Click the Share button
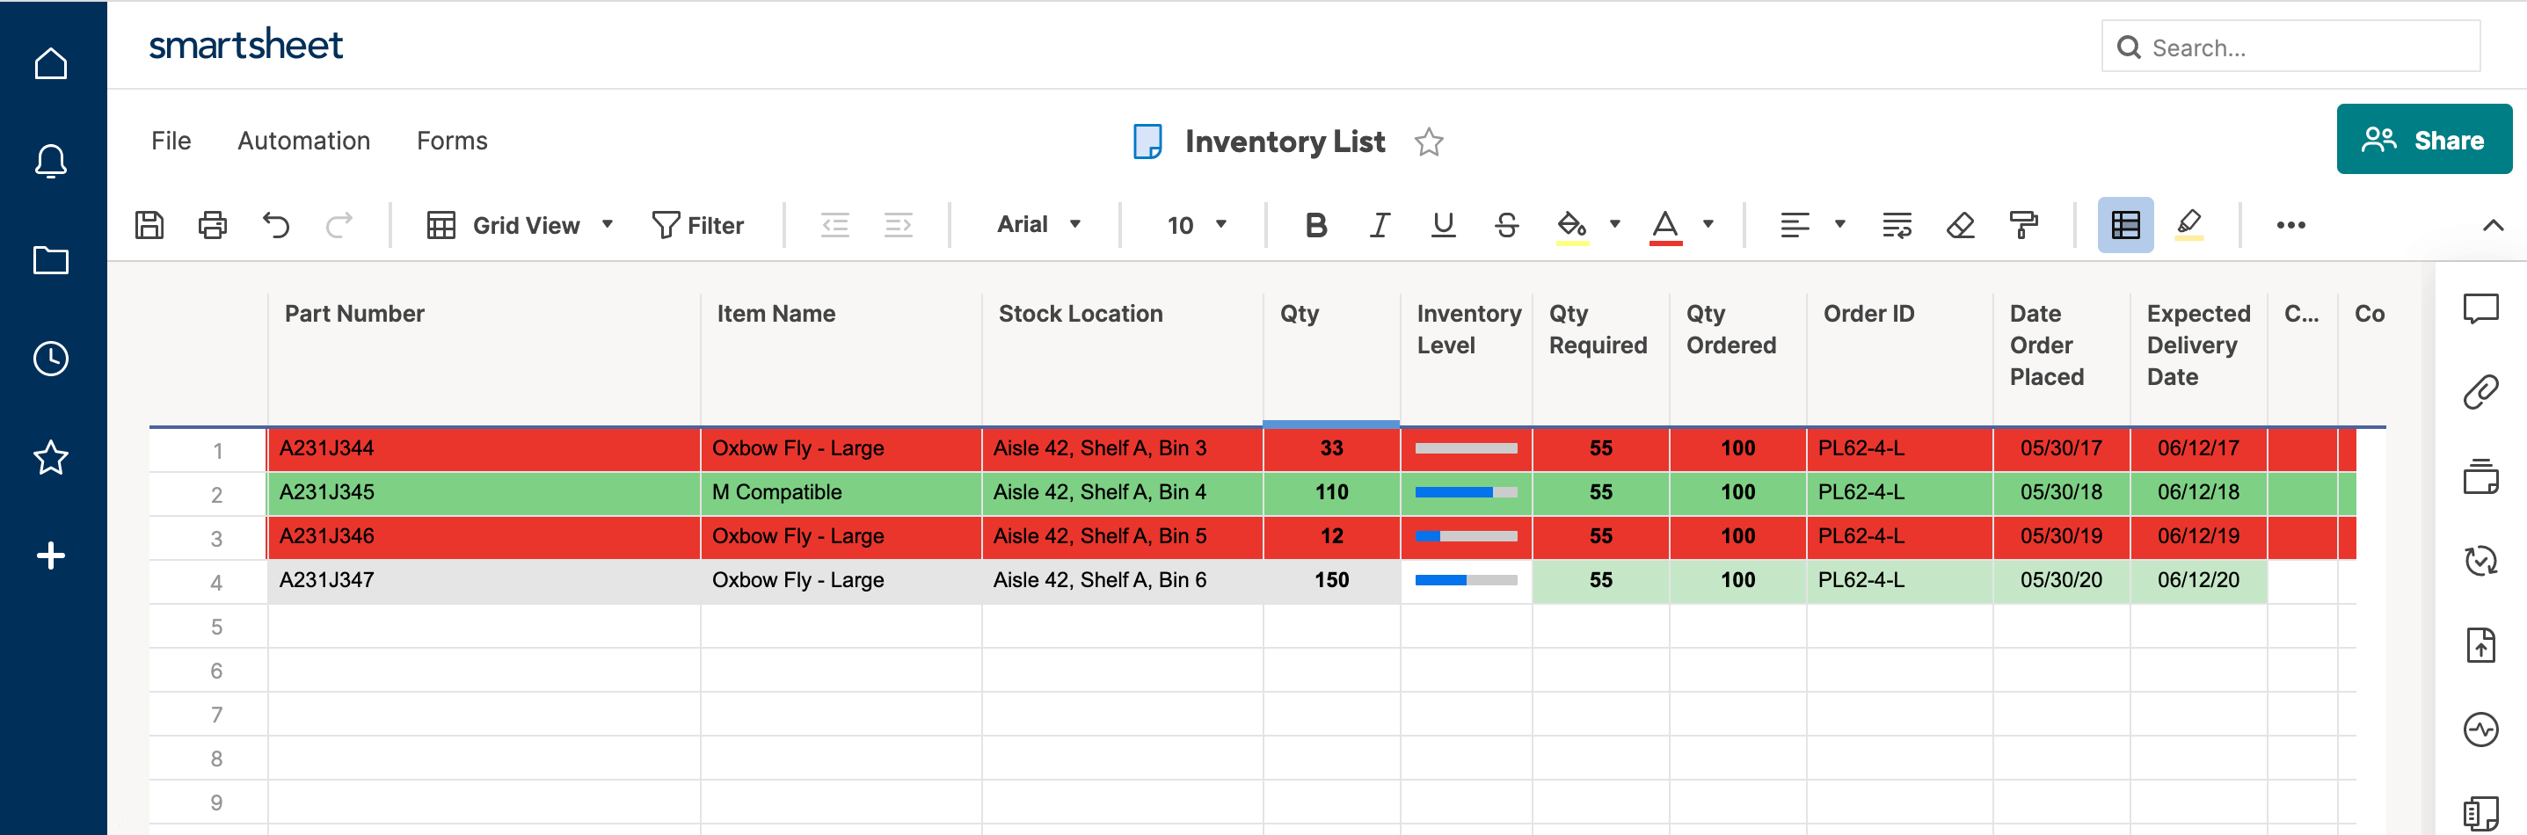Viewport: 2527px width, 835px height. coord(2423,140)
